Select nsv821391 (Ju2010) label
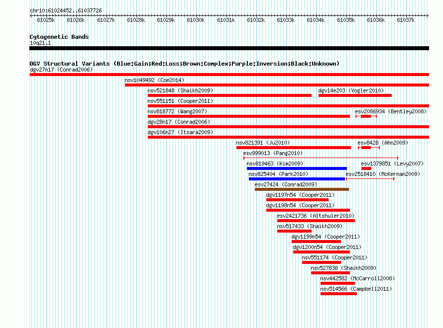This screenshot has height=328, width=443. tap(263, 143)
